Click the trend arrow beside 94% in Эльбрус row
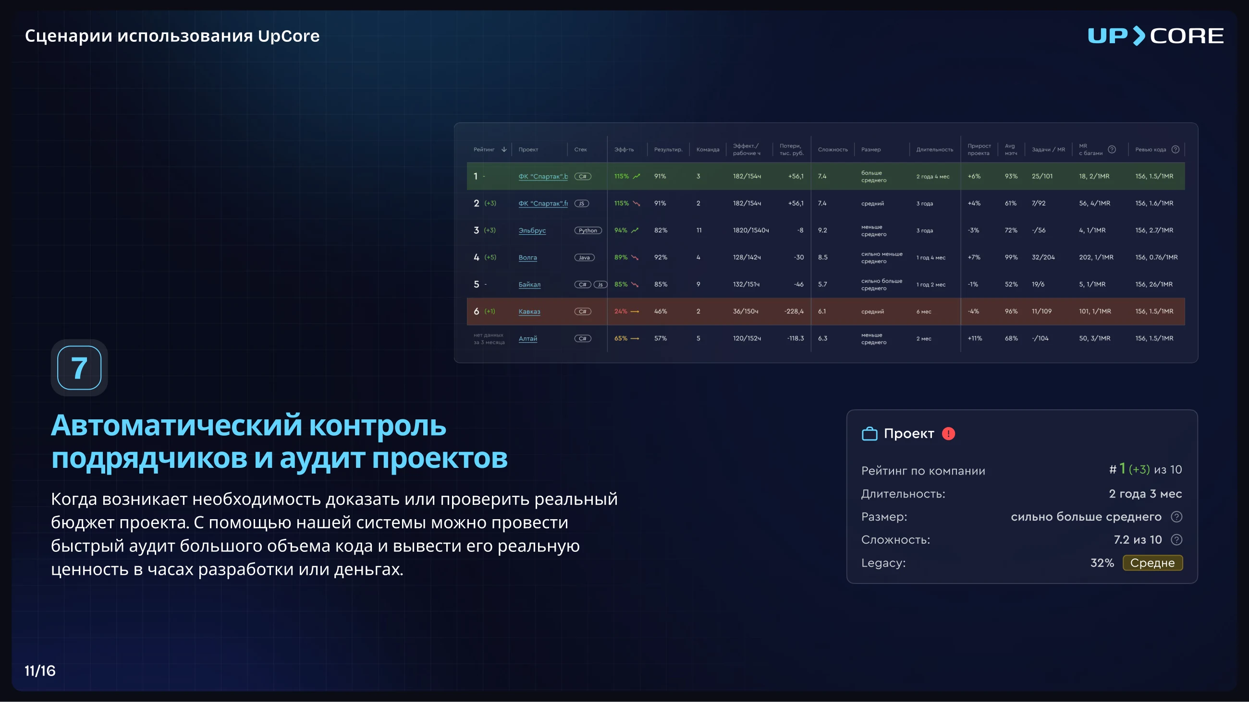This screenshot has height=702, width=1249. tap(635, 230)
